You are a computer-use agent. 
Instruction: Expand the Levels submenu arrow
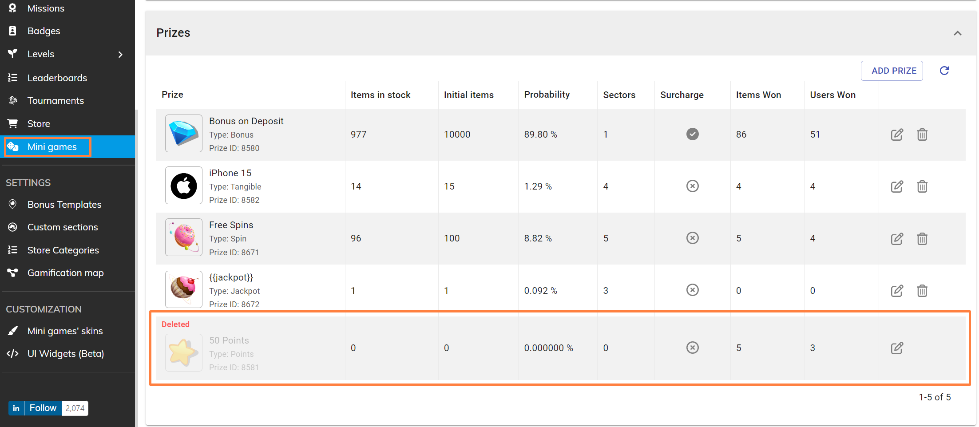pos(120,55)
